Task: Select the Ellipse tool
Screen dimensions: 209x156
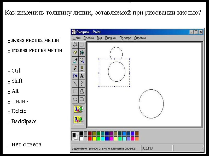Action: click(x=75, y=99)
